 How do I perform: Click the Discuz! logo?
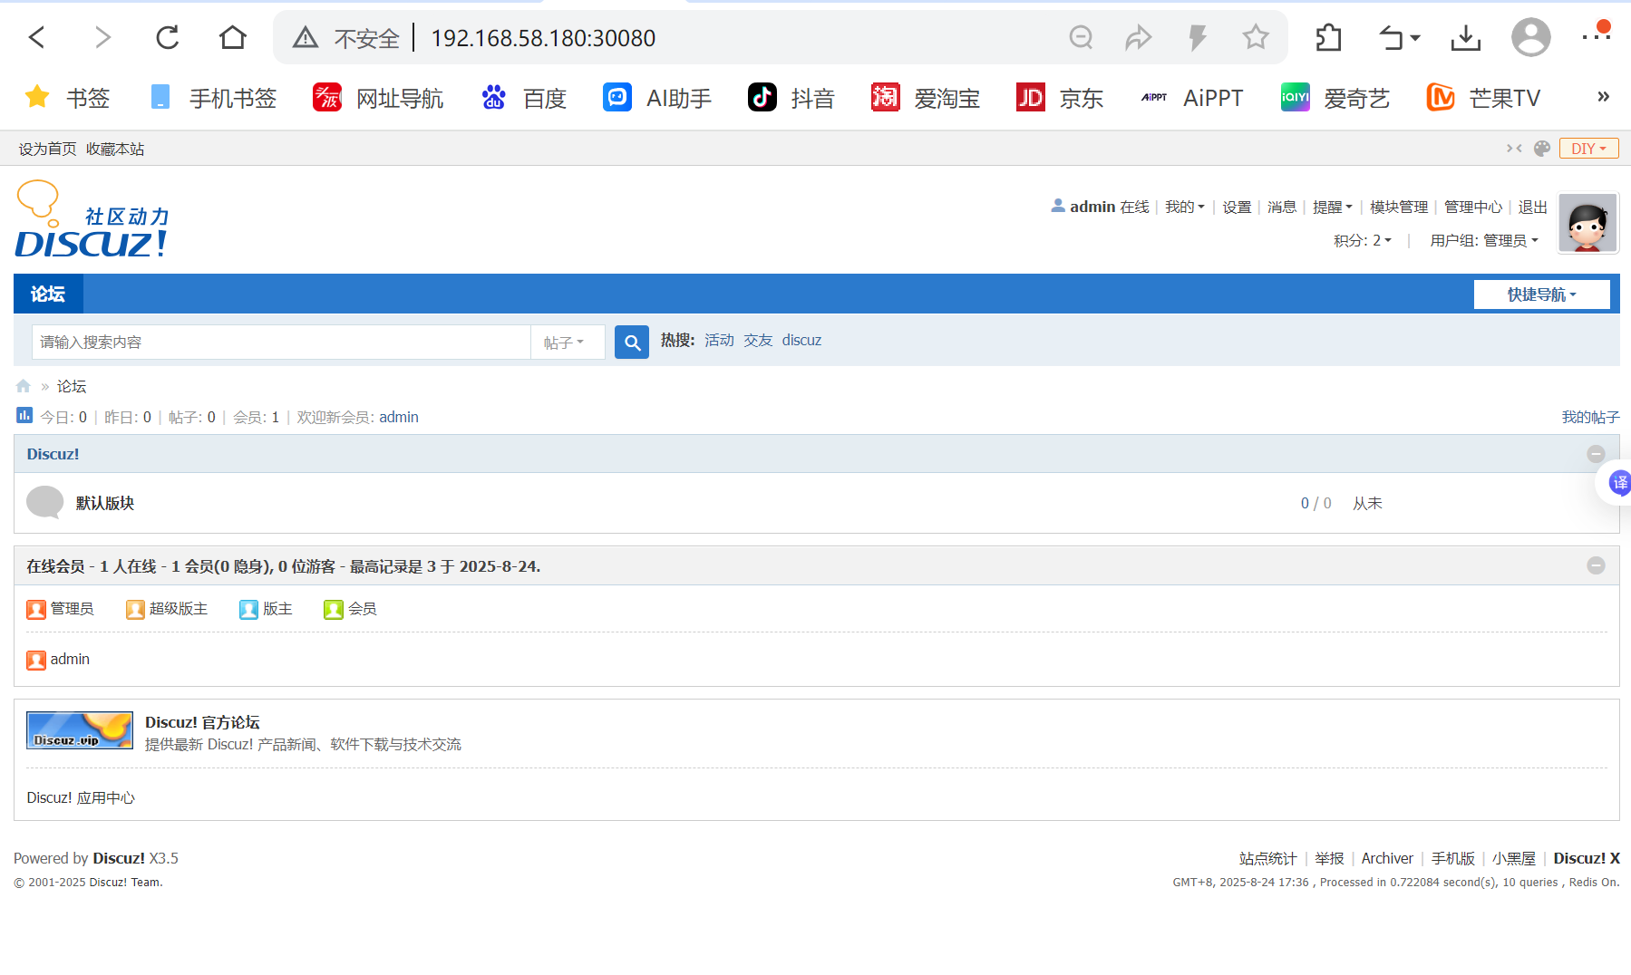[92, 219]
